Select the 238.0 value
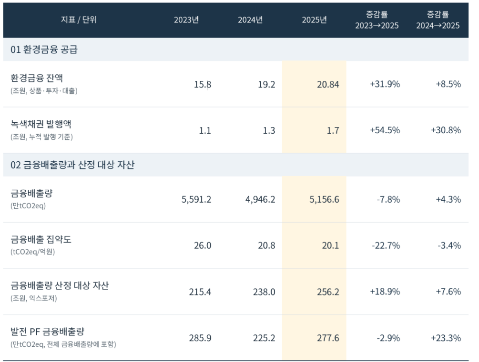 (264, 292)
